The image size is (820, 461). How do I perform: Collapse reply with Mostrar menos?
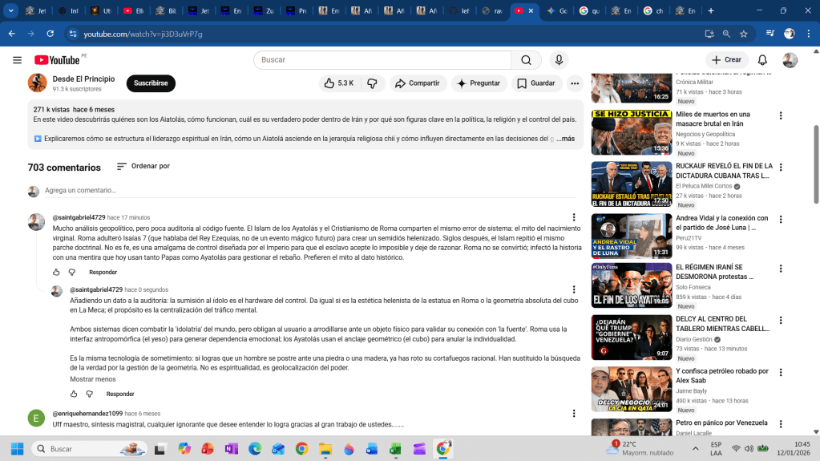pyautogui.click(x=92, y=379)
